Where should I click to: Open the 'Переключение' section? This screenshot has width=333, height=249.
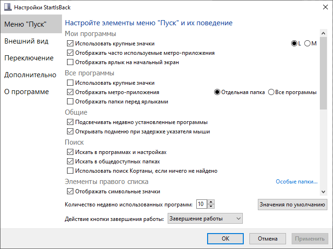pos(29,58)
